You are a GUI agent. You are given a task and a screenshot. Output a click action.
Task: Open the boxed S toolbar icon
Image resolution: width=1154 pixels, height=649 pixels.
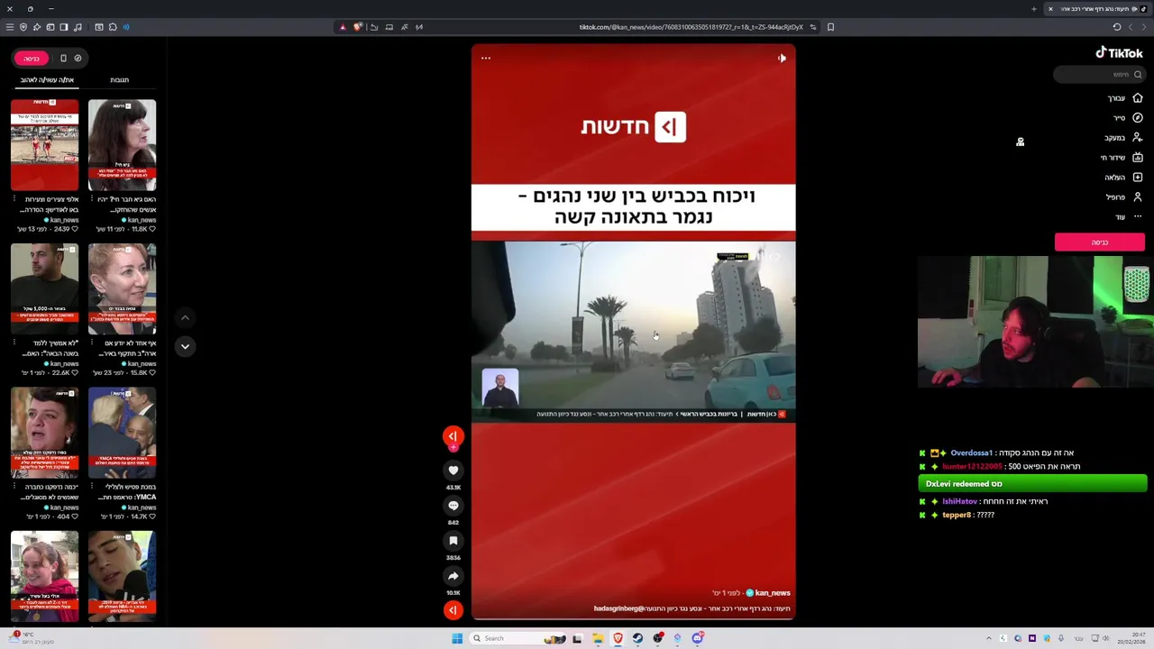pos(99,27)
